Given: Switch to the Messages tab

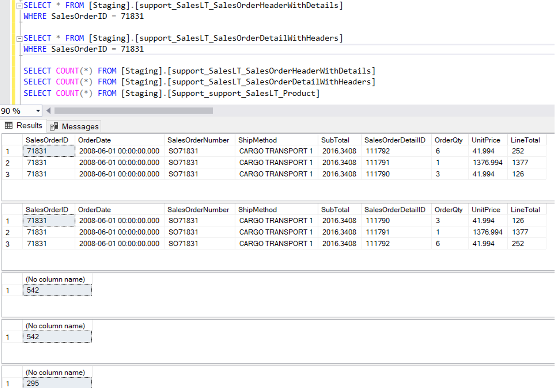Looking at the screenshot, I should [x=74, y=126].
